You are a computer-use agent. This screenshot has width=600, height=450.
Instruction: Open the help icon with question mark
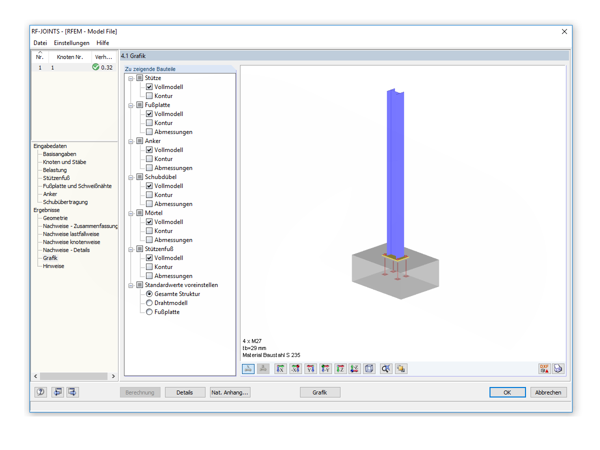40,392
